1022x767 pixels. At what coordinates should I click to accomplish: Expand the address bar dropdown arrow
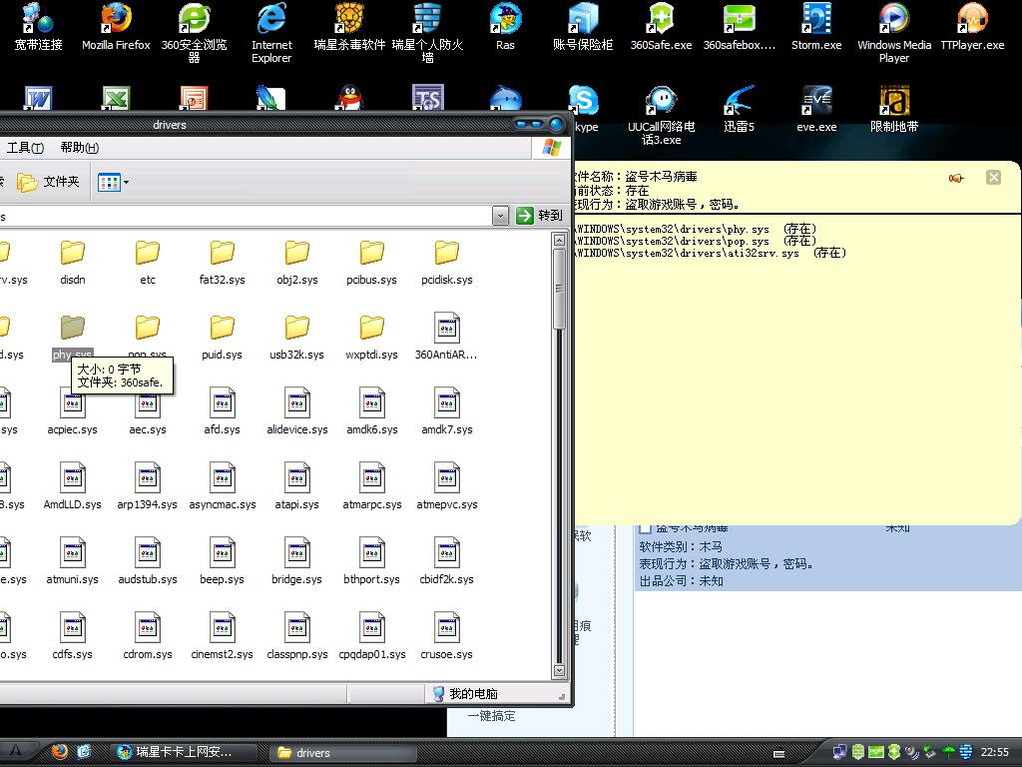500,216
